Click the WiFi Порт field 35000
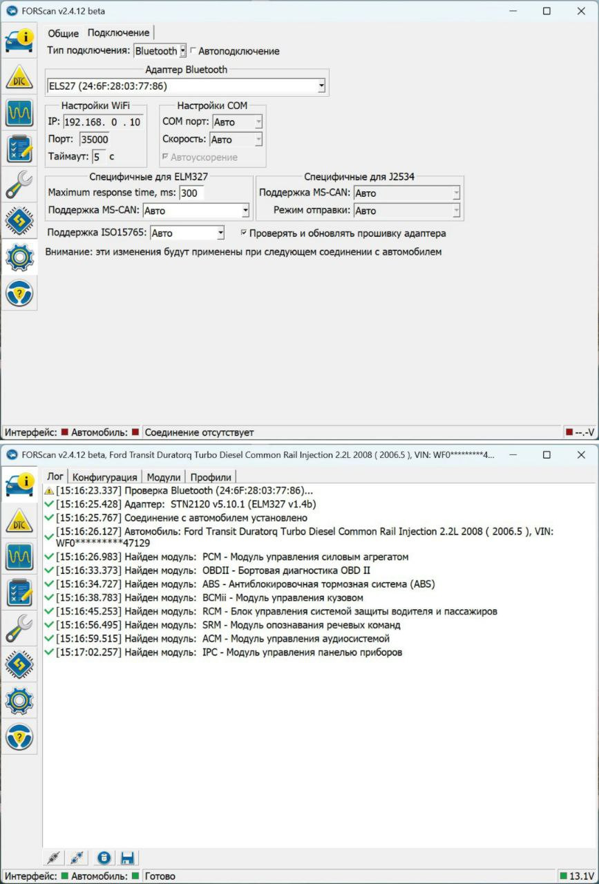This screenshot has width=599, height=884. coord(94,140)
